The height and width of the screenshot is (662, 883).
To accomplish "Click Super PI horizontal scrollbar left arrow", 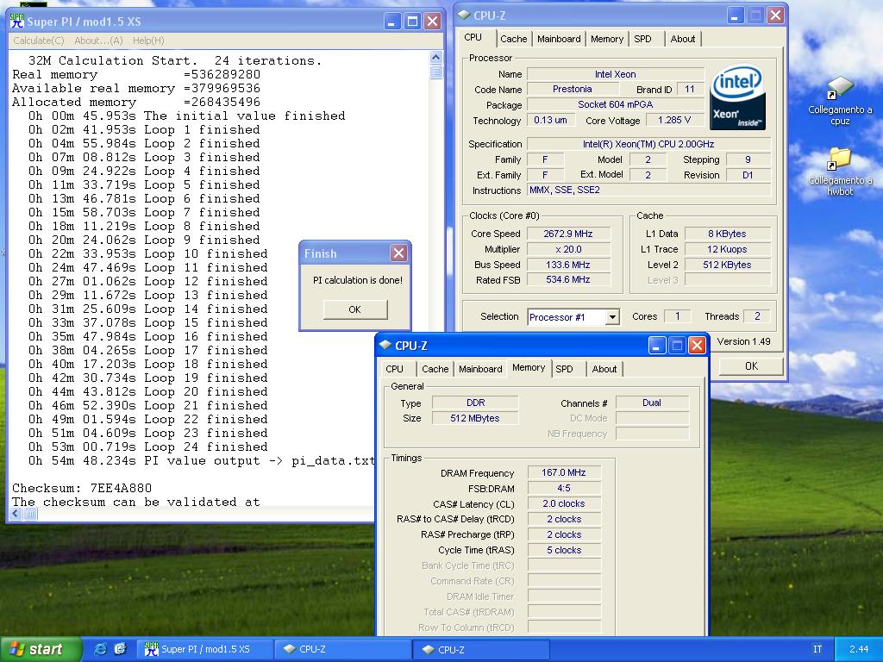I will pyautogui.click(x=16, y=514).
